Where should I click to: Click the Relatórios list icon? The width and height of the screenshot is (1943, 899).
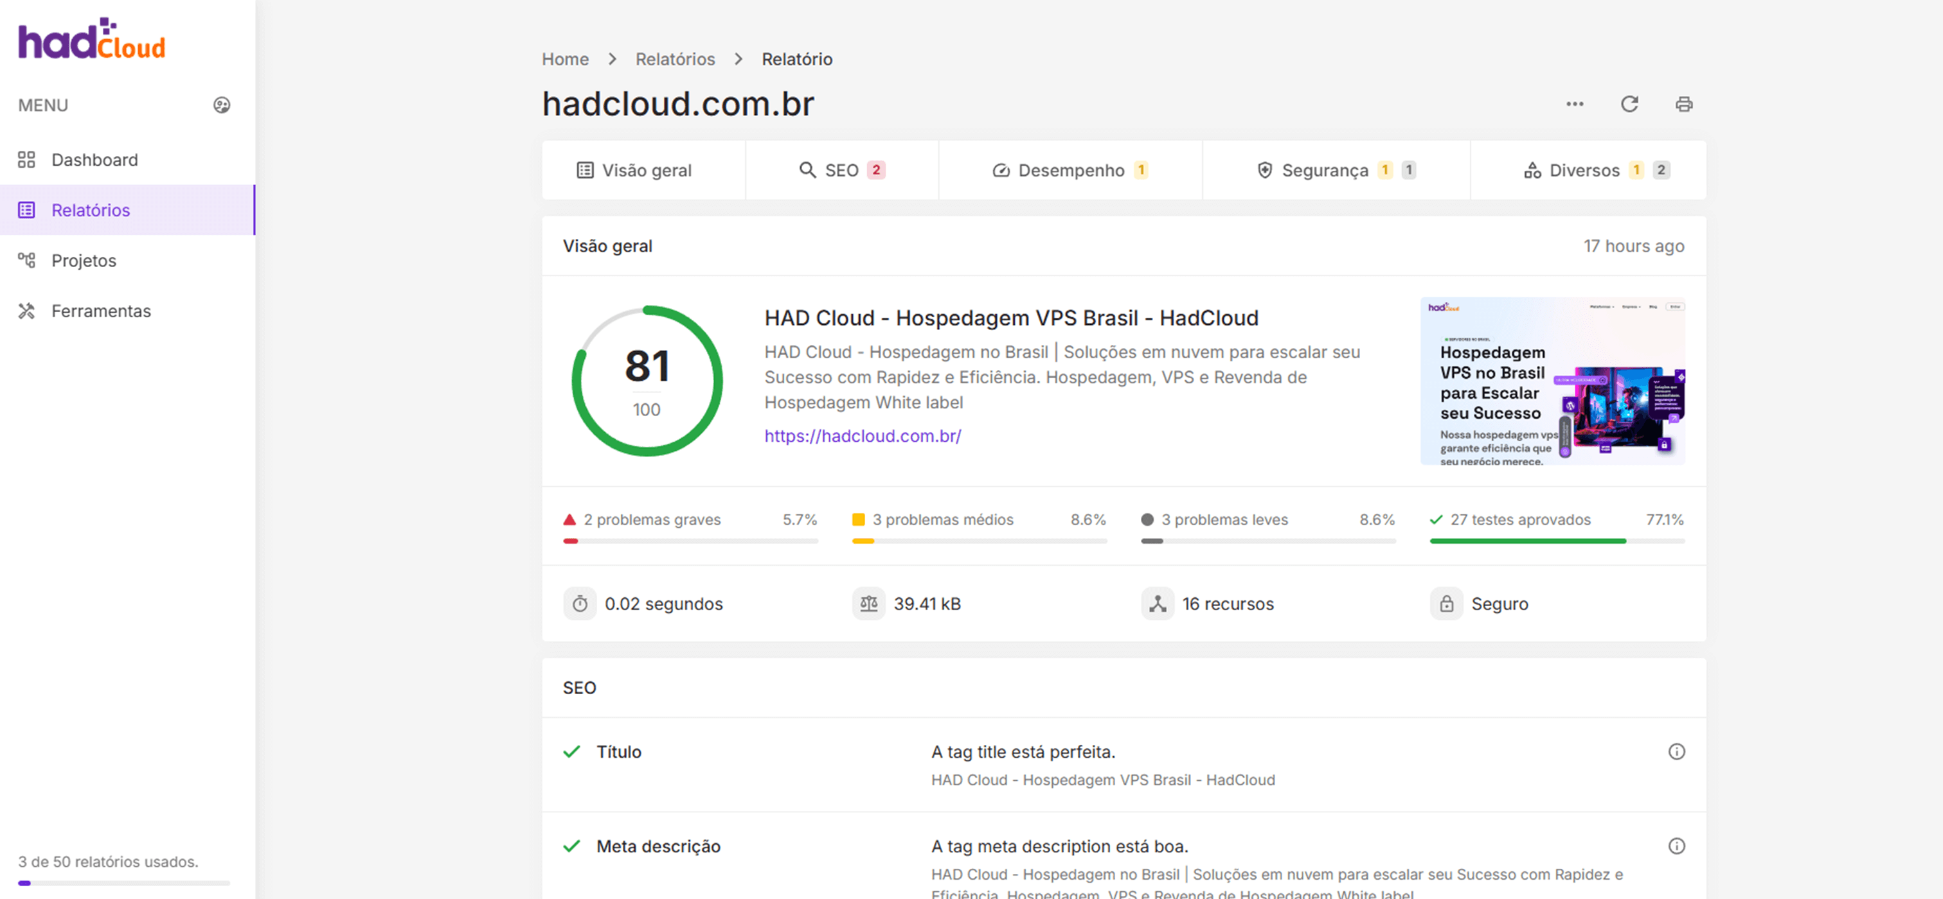point(26,210)
